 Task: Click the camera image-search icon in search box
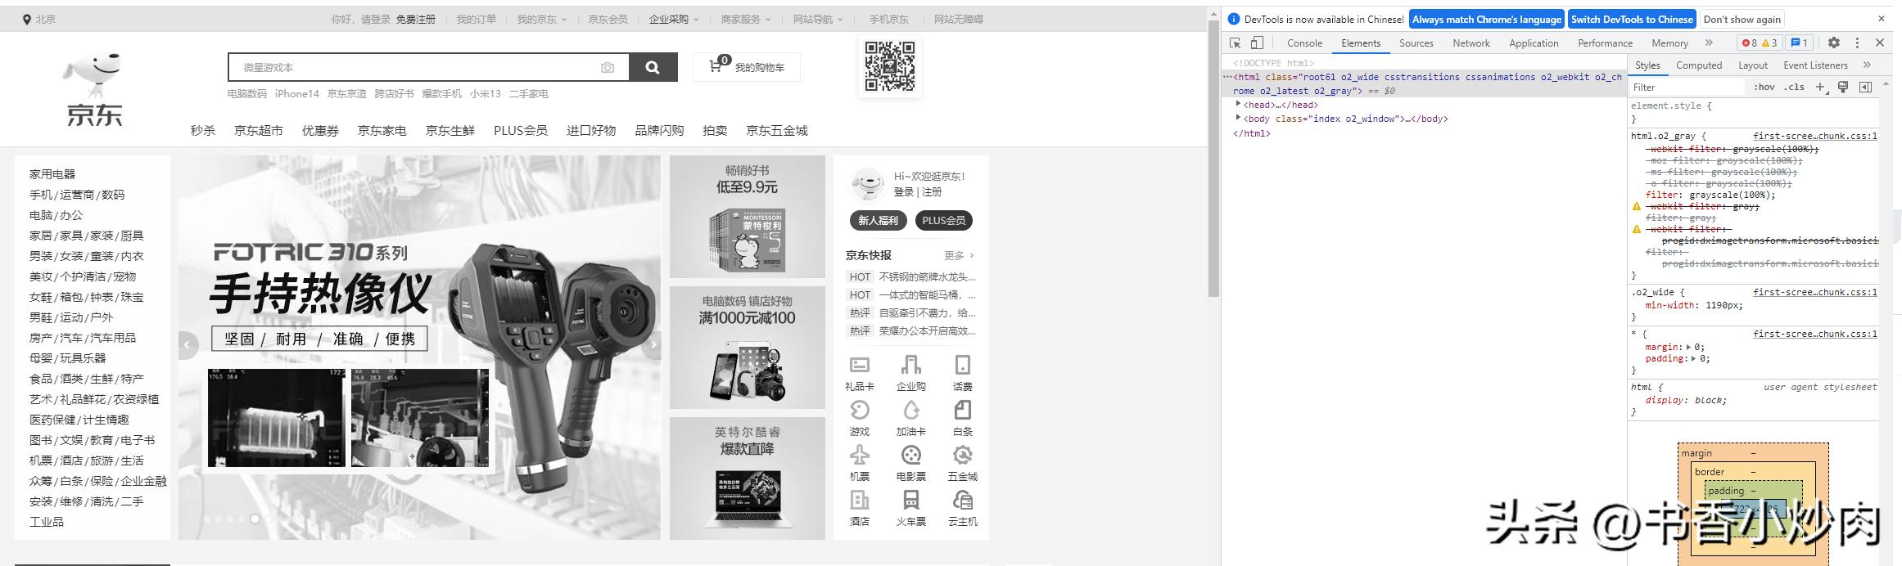coord(608,68)
